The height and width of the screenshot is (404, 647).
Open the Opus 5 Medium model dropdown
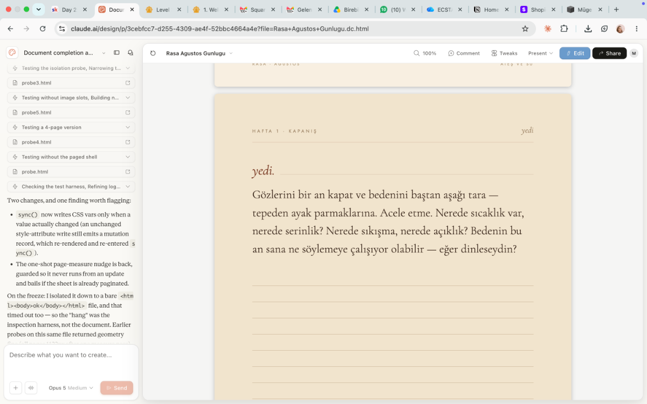tap(71, 388)
